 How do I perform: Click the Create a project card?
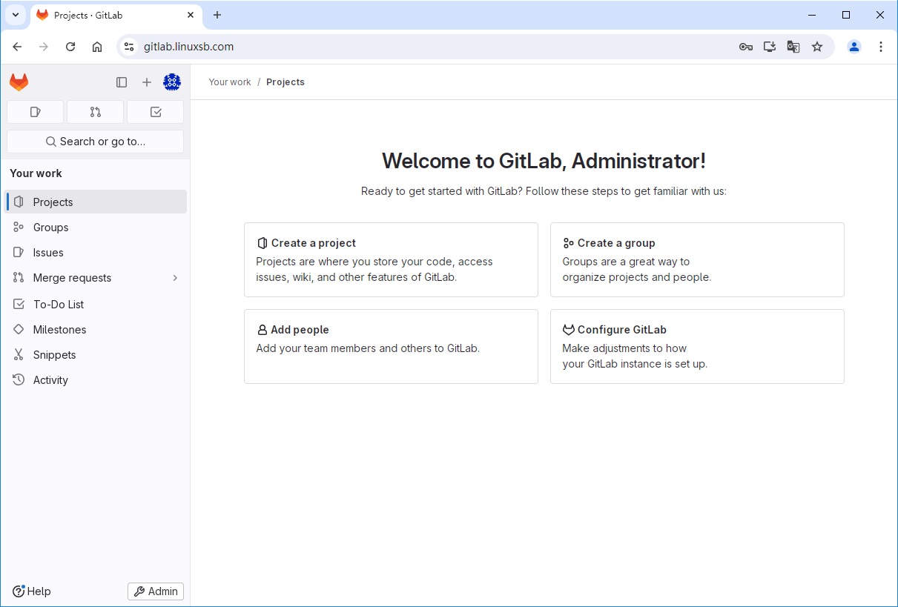coord(391,259)
